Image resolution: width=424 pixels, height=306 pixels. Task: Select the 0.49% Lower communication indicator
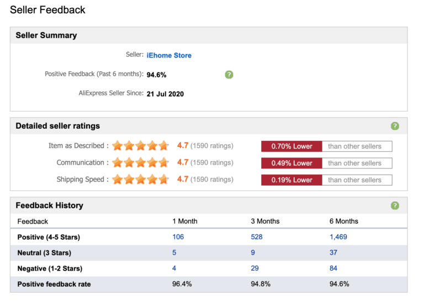(x=291, y=163)
